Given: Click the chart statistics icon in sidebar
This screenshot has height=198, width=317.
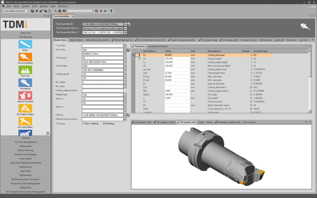Looking at the screenshot, I should (x=25, y=132).
